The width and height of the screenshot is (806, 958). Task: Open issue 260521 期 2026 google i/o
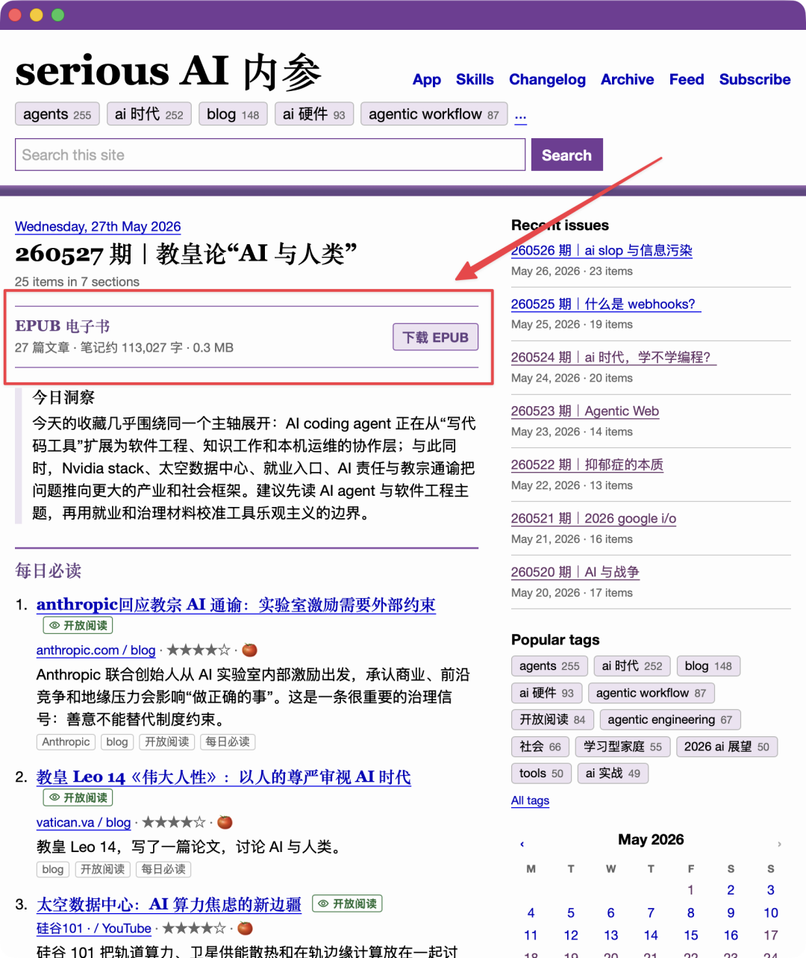click(593, 518)
